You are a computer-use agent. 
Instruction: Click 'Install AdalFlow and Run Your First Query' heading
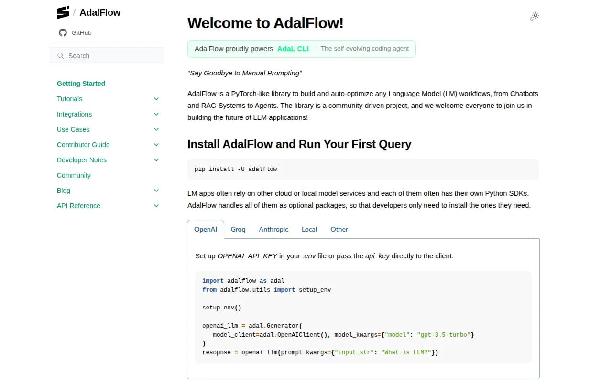pos(299,144)
